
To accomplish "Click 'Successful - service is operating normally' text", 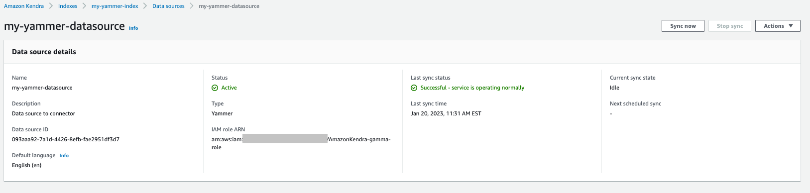I will 472,88.
